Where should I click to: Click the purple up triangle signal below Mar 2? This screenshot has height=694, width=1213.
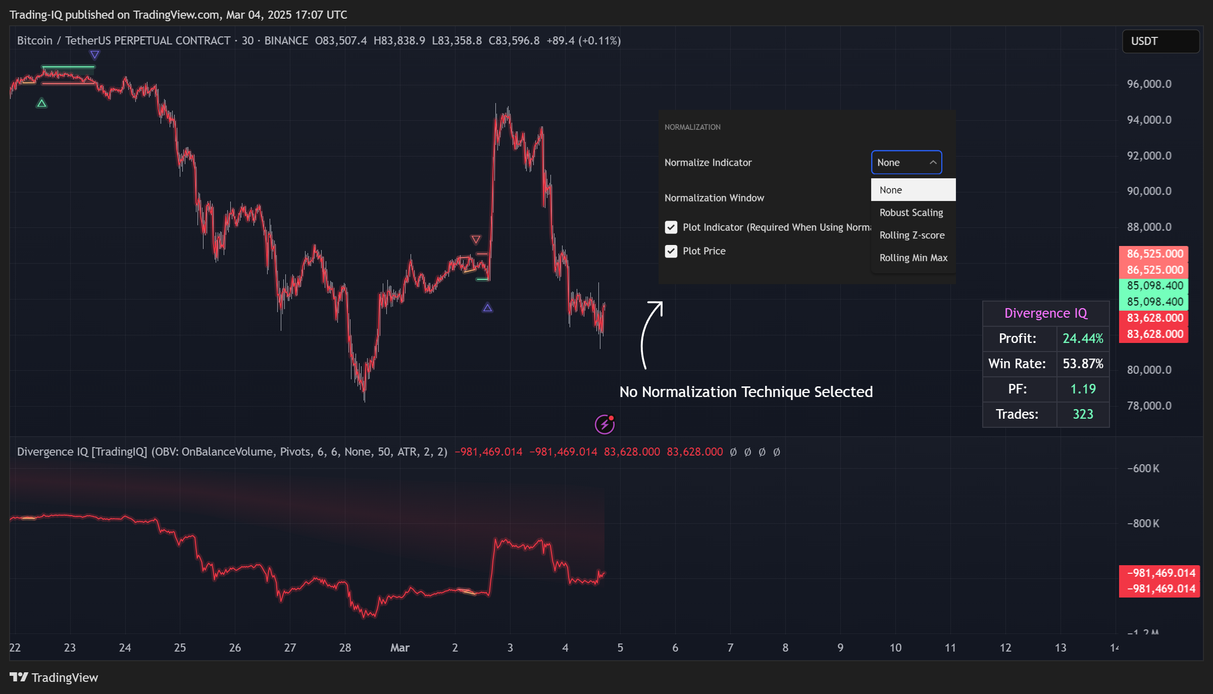[x=487, y=307]
